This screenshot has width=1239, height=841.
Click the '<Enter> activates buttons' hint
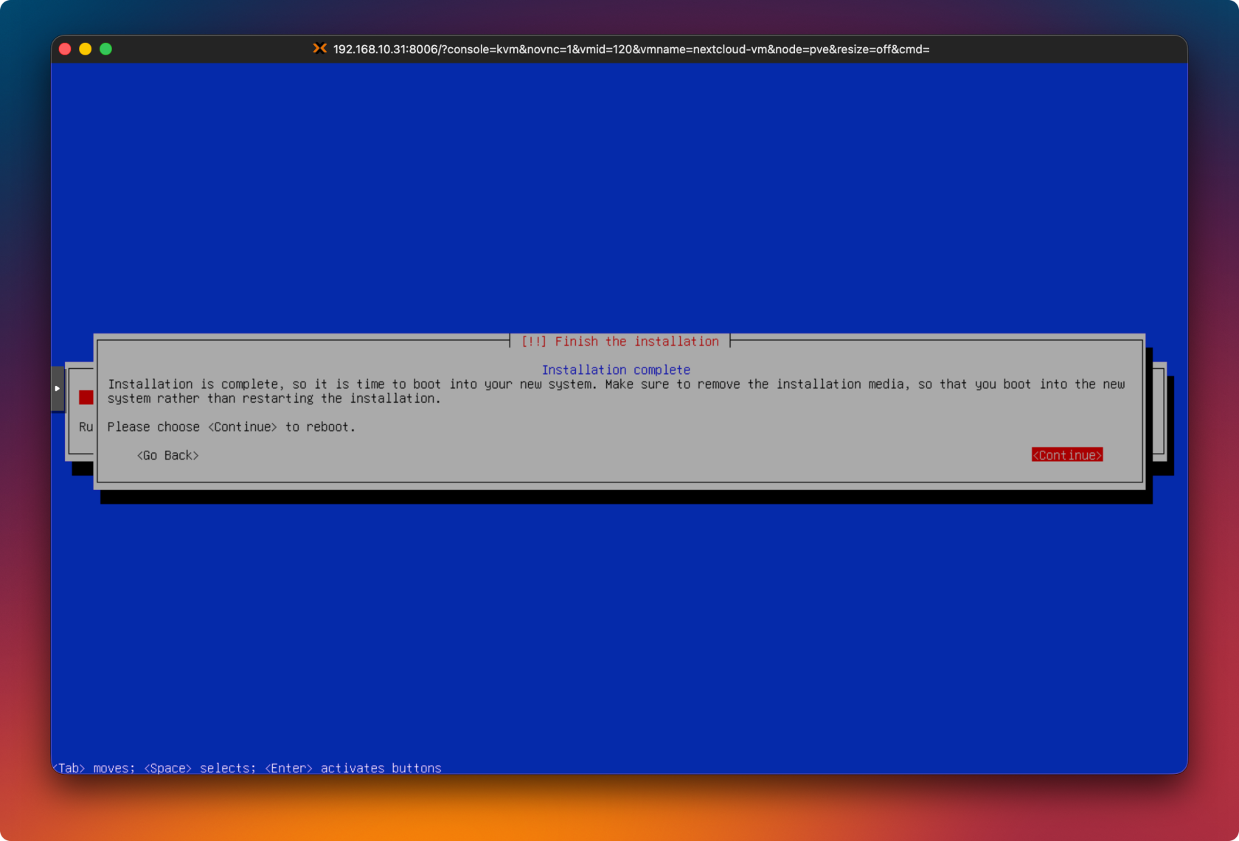[x=353, y=768]
